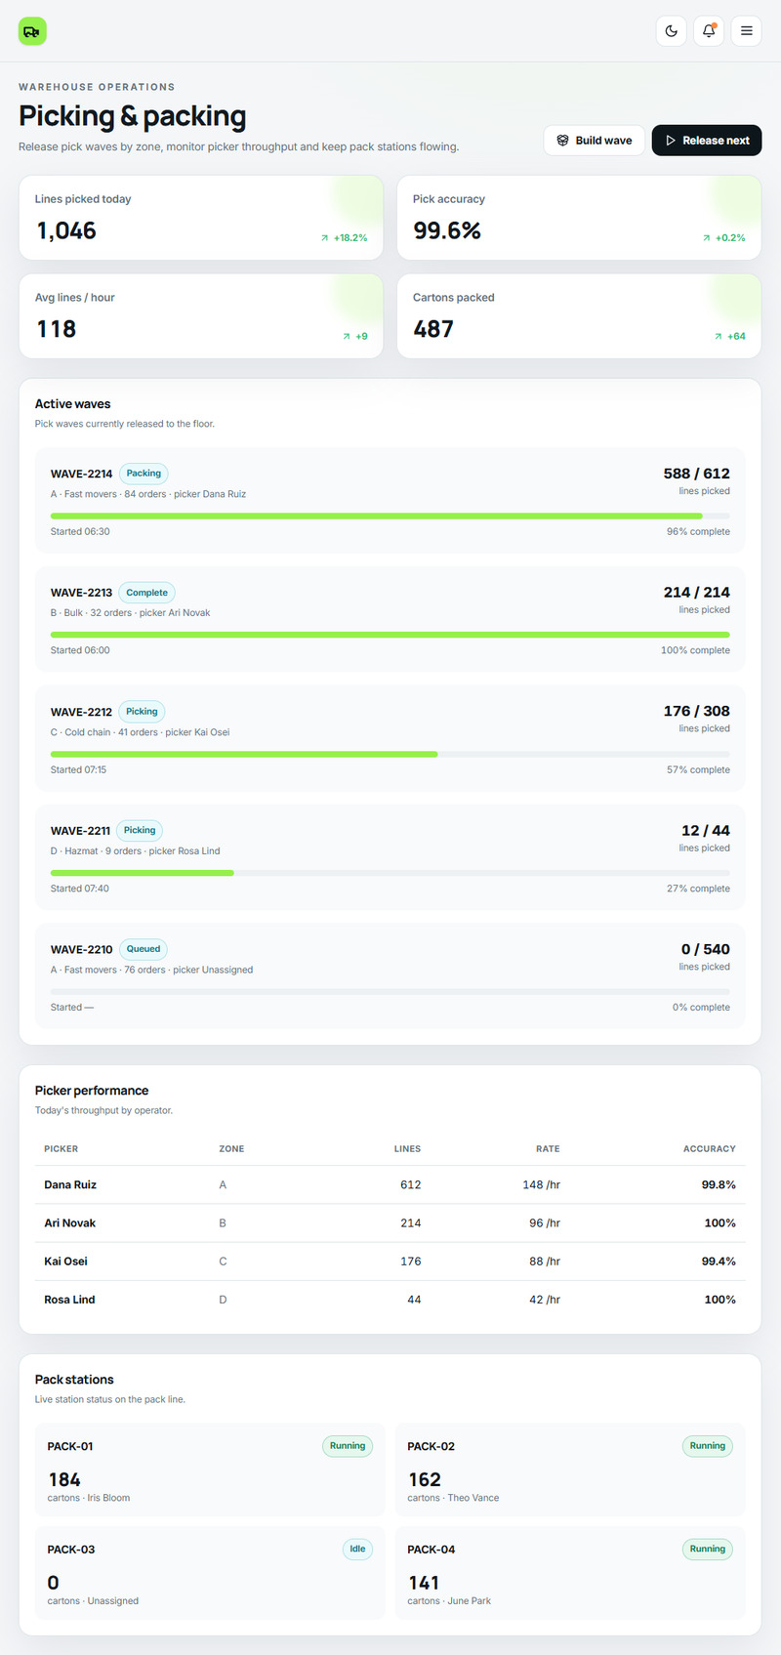This screenshot has width=781, height=1655.
Task: Select the WAVE-2214 Packing status badge
Action: pyautogui.click(x=144, y=474)
